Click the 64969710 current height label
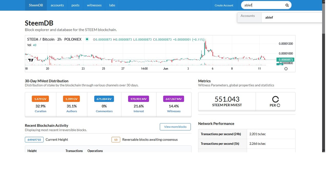The image size is (328, 184). click(x=34, y=140)
